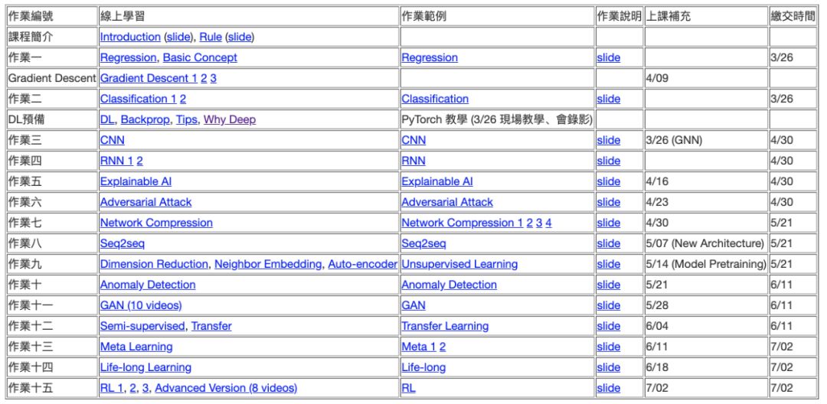
Task: Open Network Compression example part 4 link
Action: coord(548,223)
